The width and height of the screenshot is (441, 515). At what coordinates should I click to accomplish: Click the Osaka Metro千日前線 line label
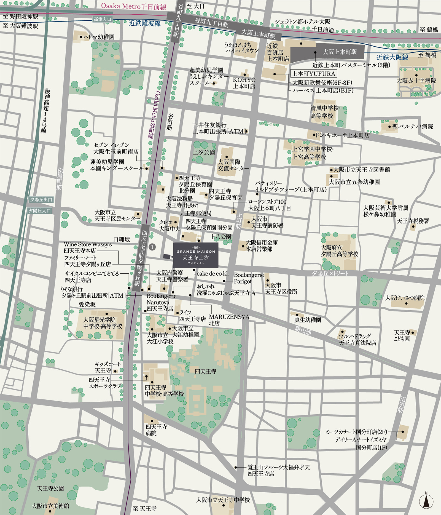[134, 6]
